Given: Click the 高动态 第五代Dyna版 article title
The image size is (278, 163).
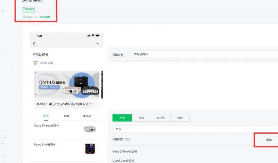Looking at the screenshot, I should click(65, 104).
